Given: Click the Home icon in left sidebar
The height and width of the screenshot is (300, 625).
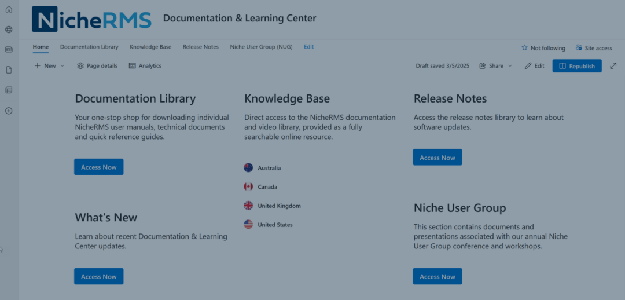Looking at the screenshot, I should (x=9, y=9).
